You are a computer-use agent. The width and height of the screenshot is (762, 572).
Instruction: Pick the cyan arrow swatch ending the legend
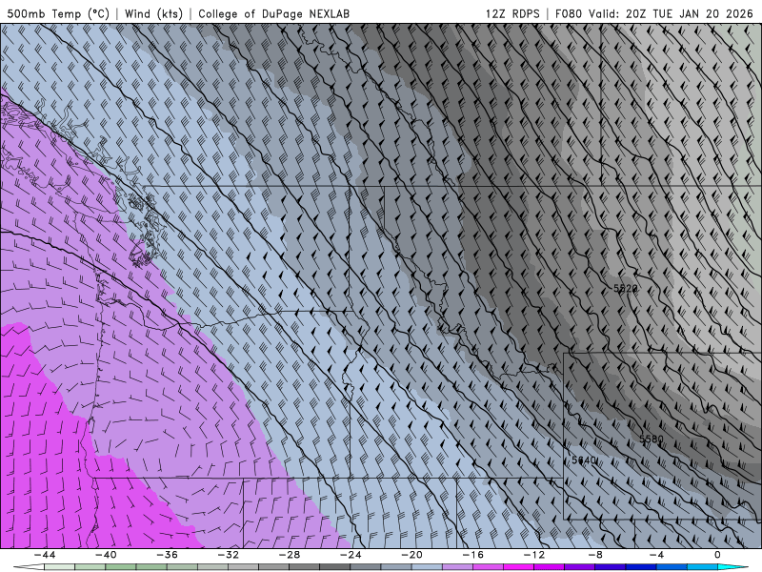(732, 567)
